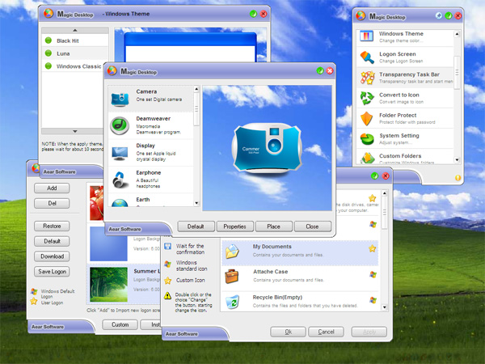485x364 pixels.
Task: Click the Add button in logon window
Action: [52, 188]
